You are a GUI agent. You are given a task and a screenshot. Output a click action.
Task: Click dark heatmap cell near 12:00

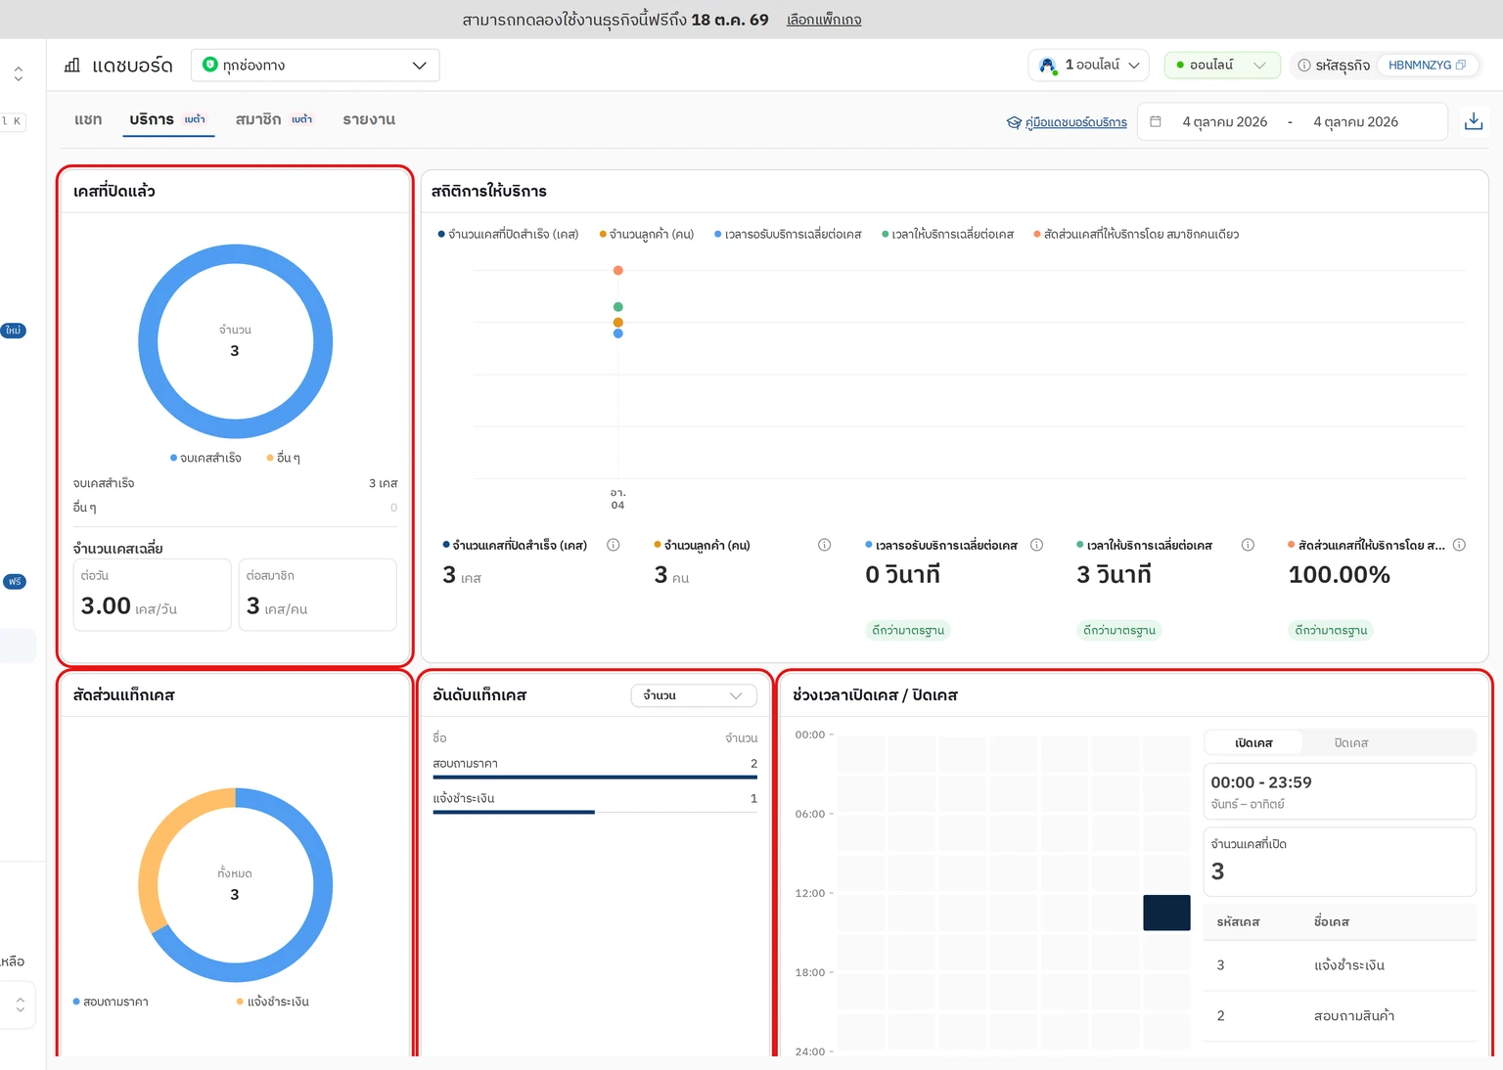(x=1166, y=913)
